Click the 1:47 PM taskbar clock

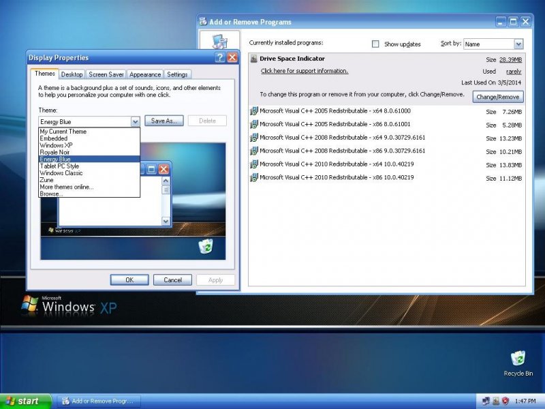[525, 401]
